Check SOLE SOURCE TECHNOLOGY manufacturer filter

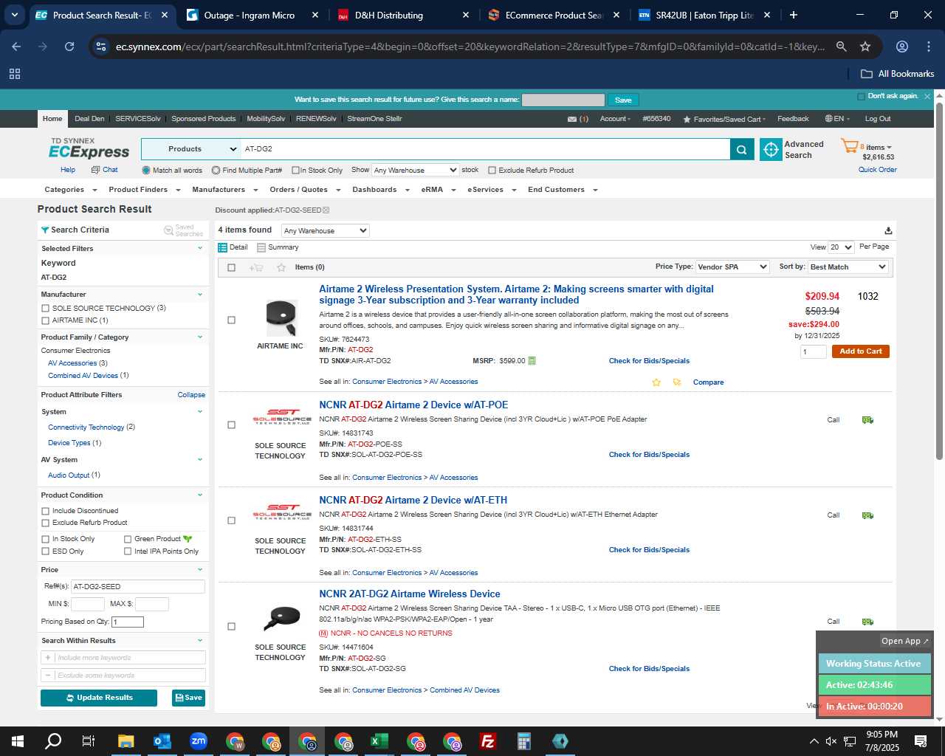(46, 309)
